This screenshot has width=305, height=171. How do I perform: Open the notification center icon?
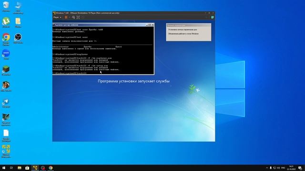pos(300,168)
